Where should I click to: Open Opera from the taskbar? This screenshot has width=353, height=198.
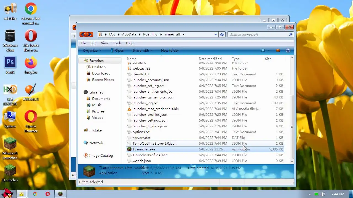(x=48, y=194)
